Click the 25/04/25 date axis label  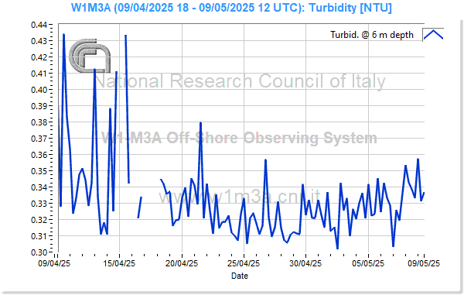244,263
